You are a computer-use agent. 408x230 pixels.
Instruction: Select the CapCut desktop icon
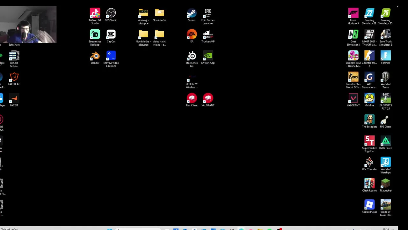coord(111,34)
